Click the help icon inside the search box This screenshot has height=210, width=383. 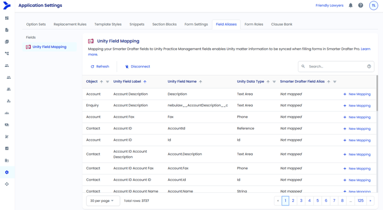coord(369,66)
